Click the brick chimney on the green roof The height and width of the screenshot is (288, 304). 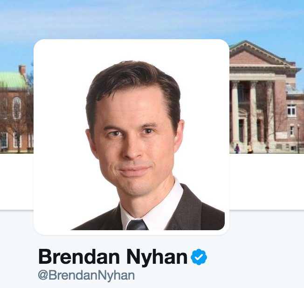pyautogui.click(x=22, y=70)
